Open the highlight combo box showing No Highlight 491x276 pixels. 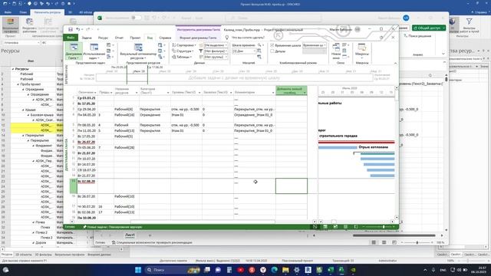point(216,45)
